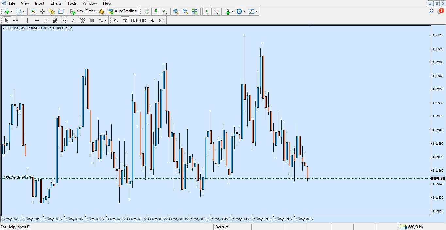Switch chart to M30 timeframe

point(143,20)
